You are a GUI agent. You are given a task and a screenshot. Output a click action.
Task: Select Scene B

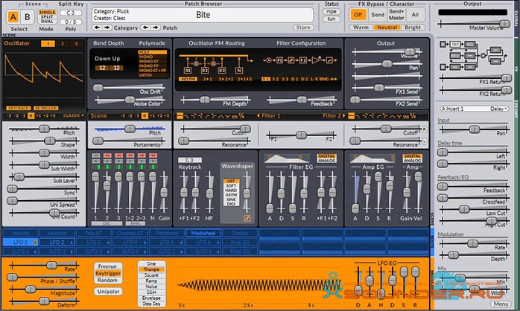28,17
